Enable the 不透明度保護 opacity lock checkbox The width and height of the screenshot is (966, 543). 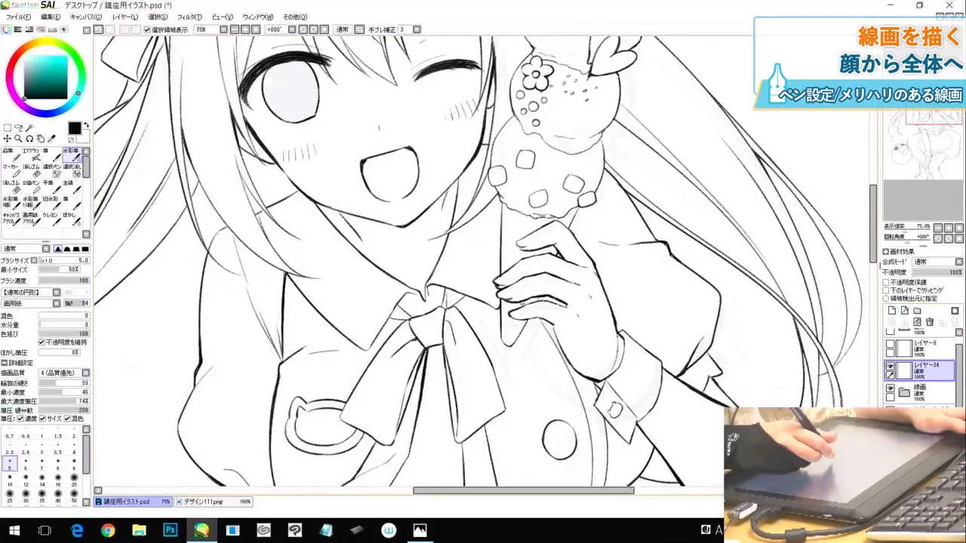click(x=887, y=281)
